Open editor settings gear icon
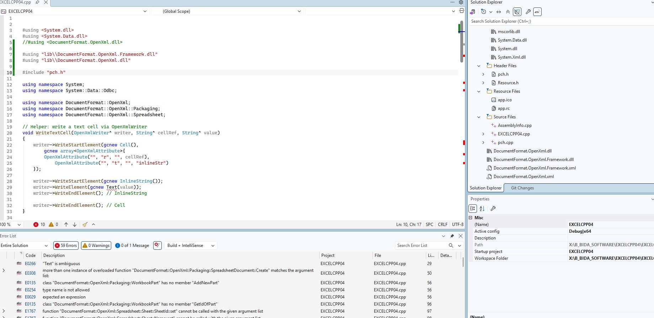Viewport: 654px width, 318px height. 461,2
